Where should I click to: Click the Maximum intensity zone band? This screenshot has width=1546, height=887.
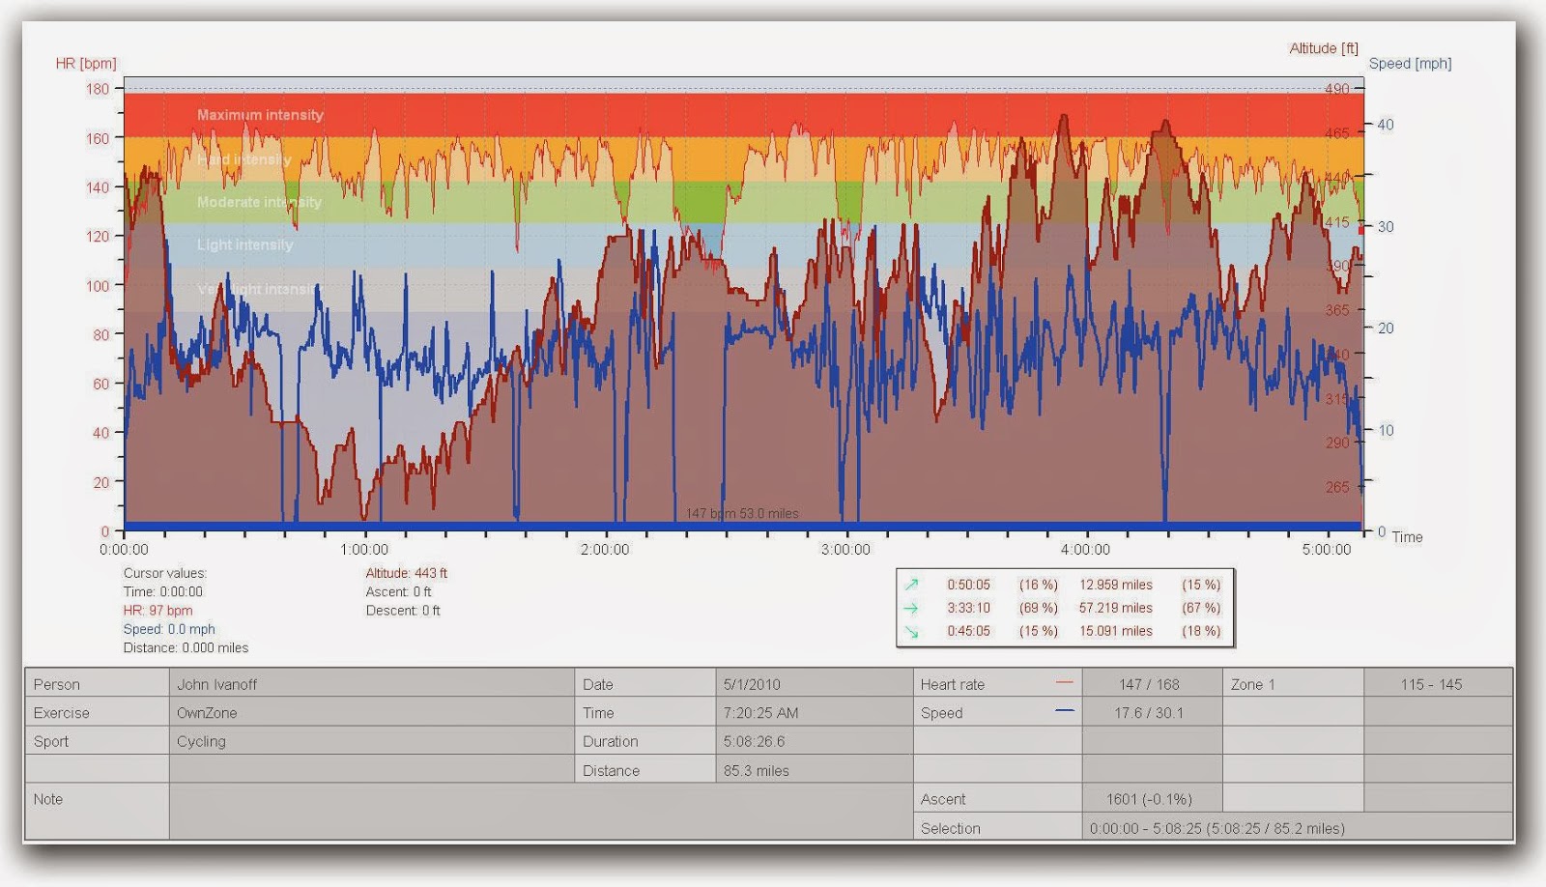744,115
